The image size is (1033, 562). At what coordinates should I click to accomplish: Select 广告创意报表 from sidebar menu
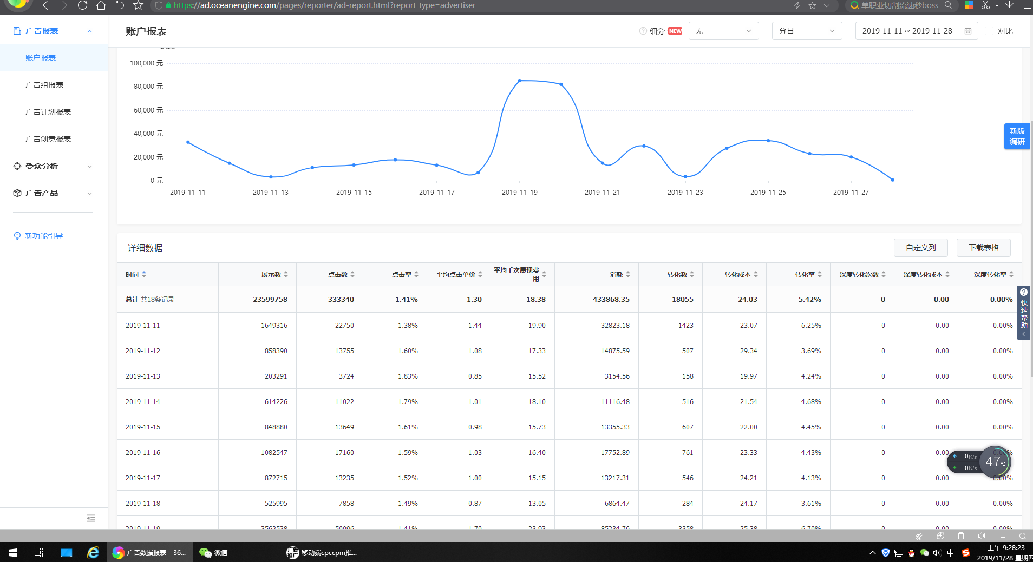[48, 139]
